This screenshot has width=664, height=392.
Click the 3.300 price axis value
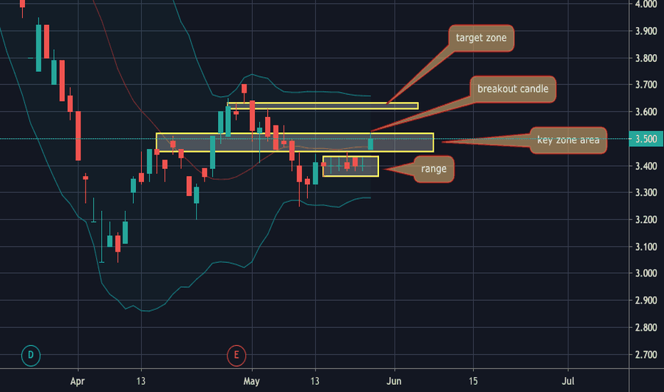646,193
